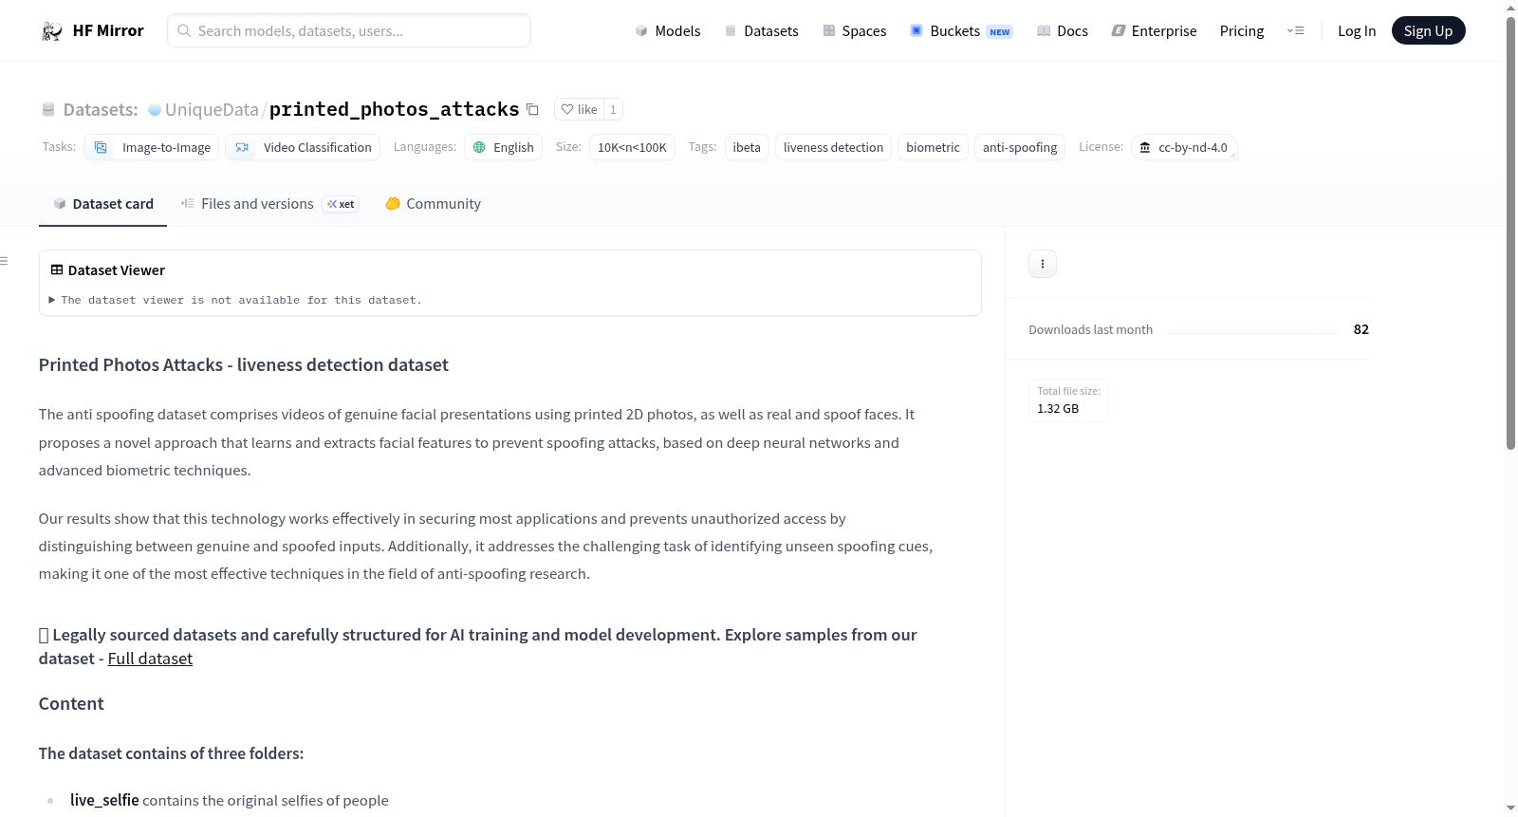Click the UniqueData avatar icon
The image size is (1518, 817).
pos(155,109)
